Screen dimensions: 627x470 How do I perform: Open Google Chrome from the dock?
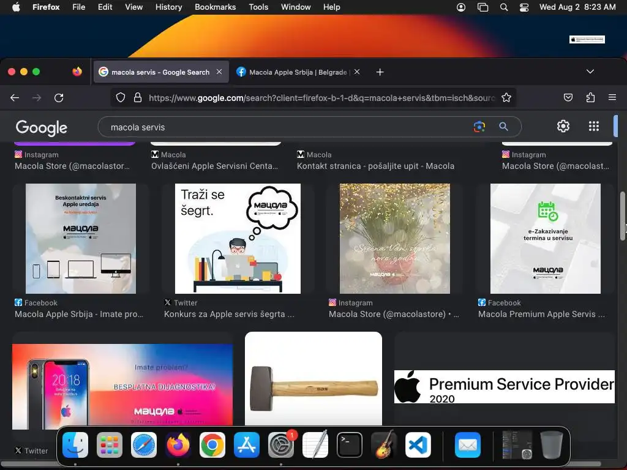(212, 445)
